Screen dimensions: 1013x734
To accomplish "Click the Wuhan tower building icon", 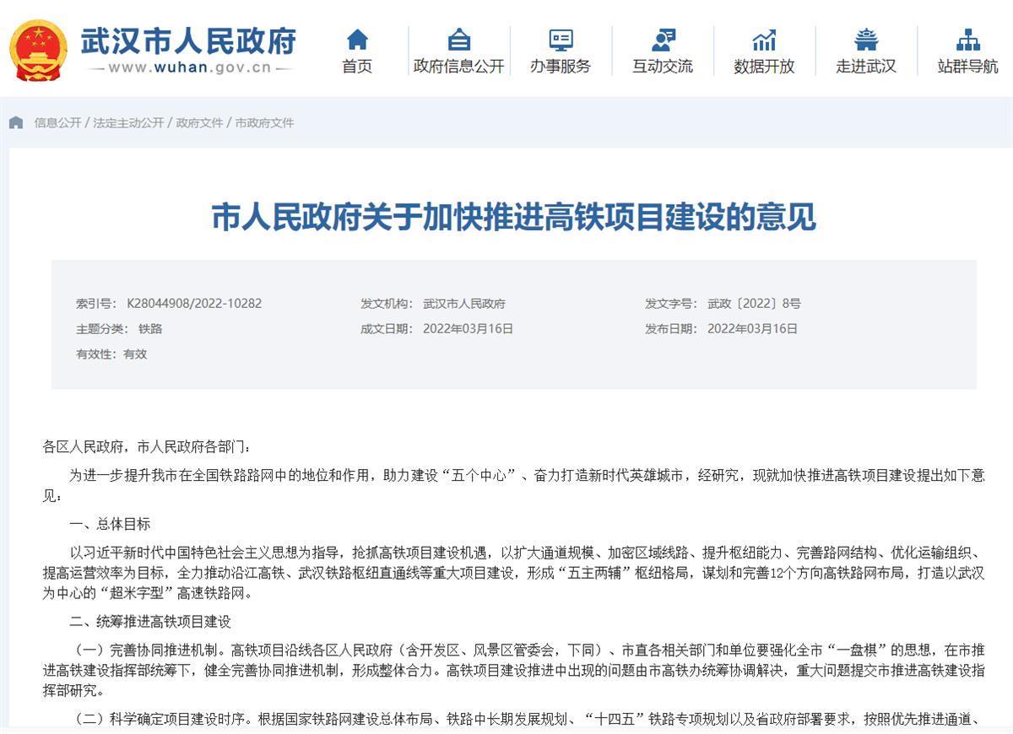I will pyautogui.click(x=866, y=40).
